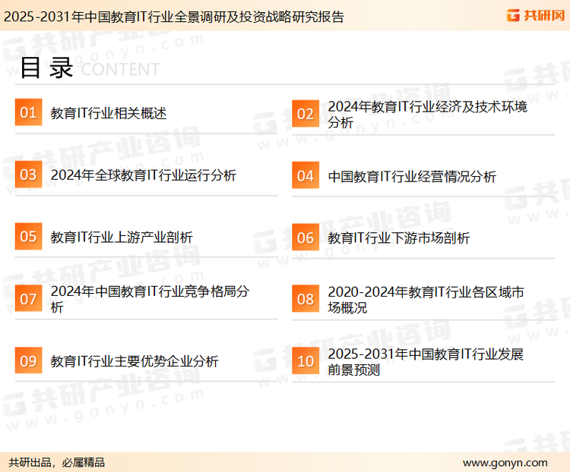Click the 09 chapter badge
The height and width of the screenshot is (472, 570).
[x=28, y=360]
